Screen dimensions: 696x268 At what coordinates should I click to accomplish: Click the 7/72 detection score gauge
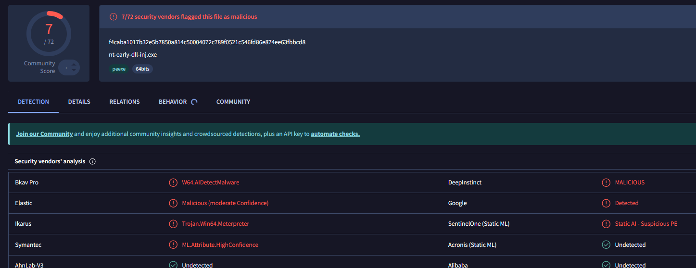(49, 34)
